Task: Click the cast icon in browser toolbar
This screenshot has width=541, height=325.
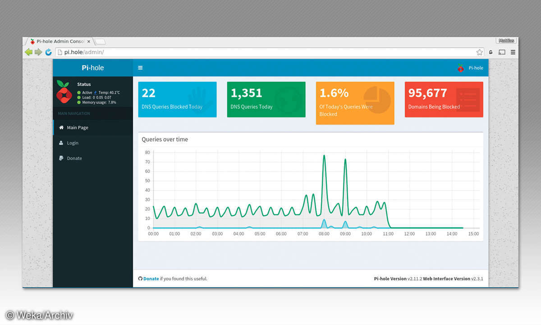Action: pyautogui.click(x=502, y=52)
